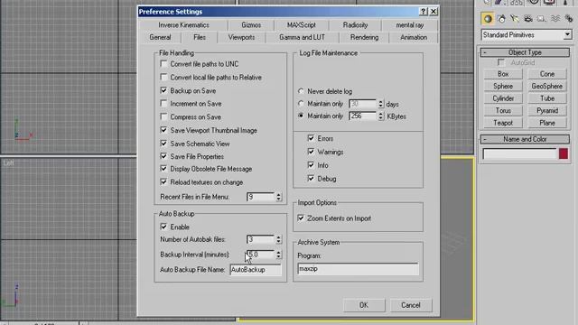The height and width of the screenshot is (325, 578).
Task: Uncheck Save Schematic View
Action: 163,144
